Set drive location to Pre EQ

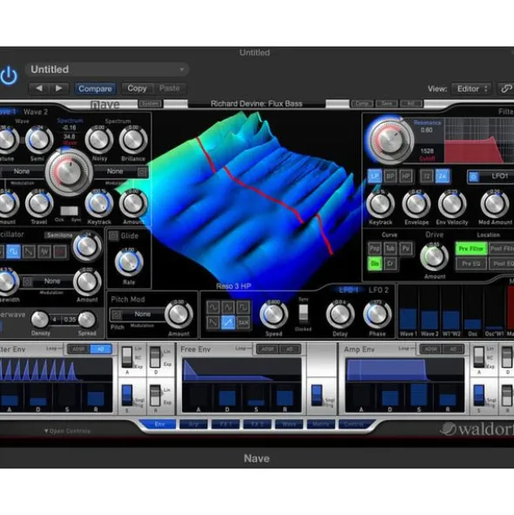[x=471, y=263]
